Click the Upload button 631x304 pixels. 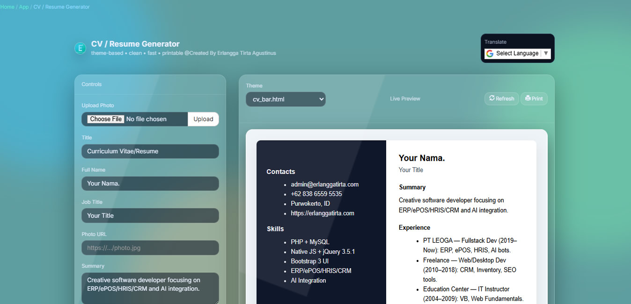coord(203,119)
